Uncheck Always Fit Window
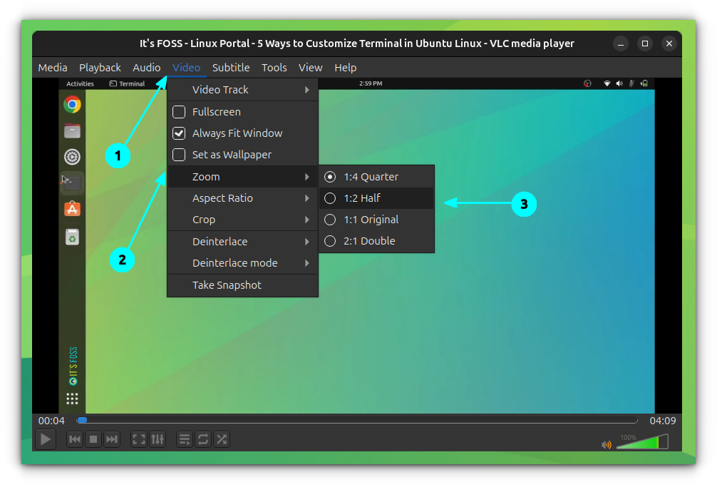Viewport: 717px width, 487px height. pos(179,133)
